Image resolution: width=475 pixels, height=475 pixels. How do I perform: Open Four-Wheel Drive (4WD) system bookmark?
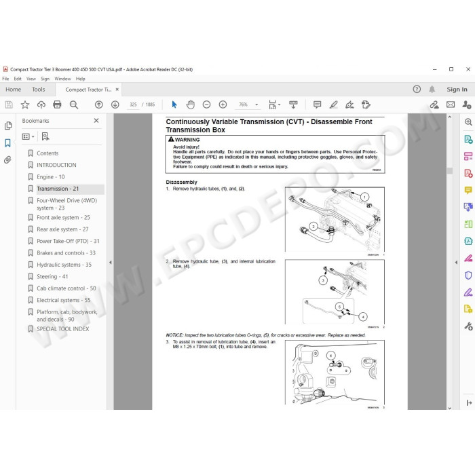(66, 204)
